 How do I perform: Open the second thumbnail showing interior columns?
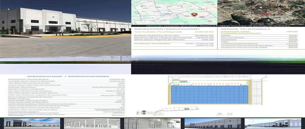tap(92, 123)
